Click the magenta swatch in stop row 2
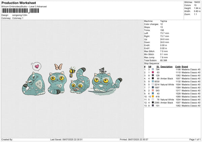 click(153, 72)
